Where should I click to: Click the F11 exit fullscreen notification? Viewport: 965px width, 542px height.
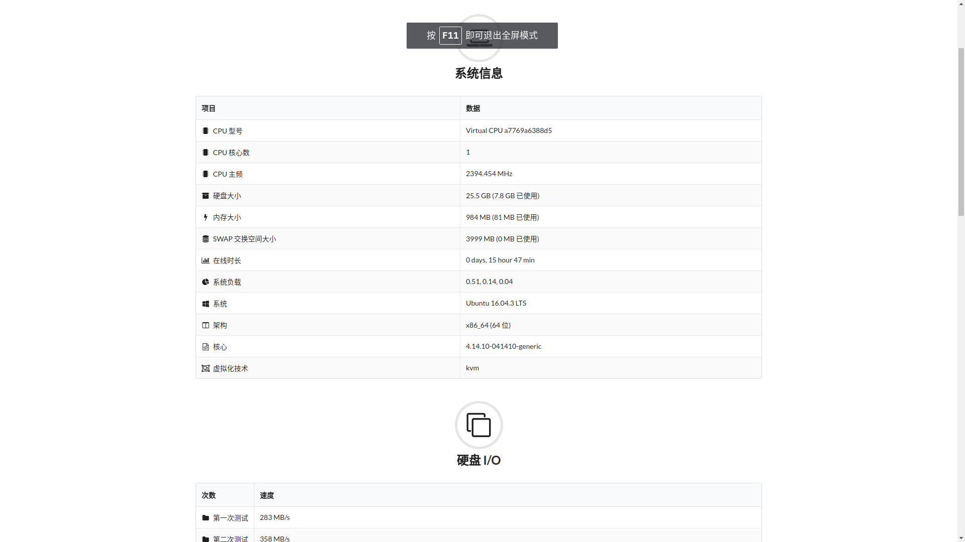482,36
